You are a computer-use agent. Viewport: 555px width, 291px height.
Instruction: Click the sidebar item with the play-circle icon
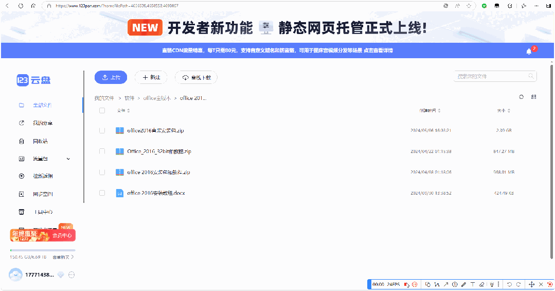tap(43, 176)
